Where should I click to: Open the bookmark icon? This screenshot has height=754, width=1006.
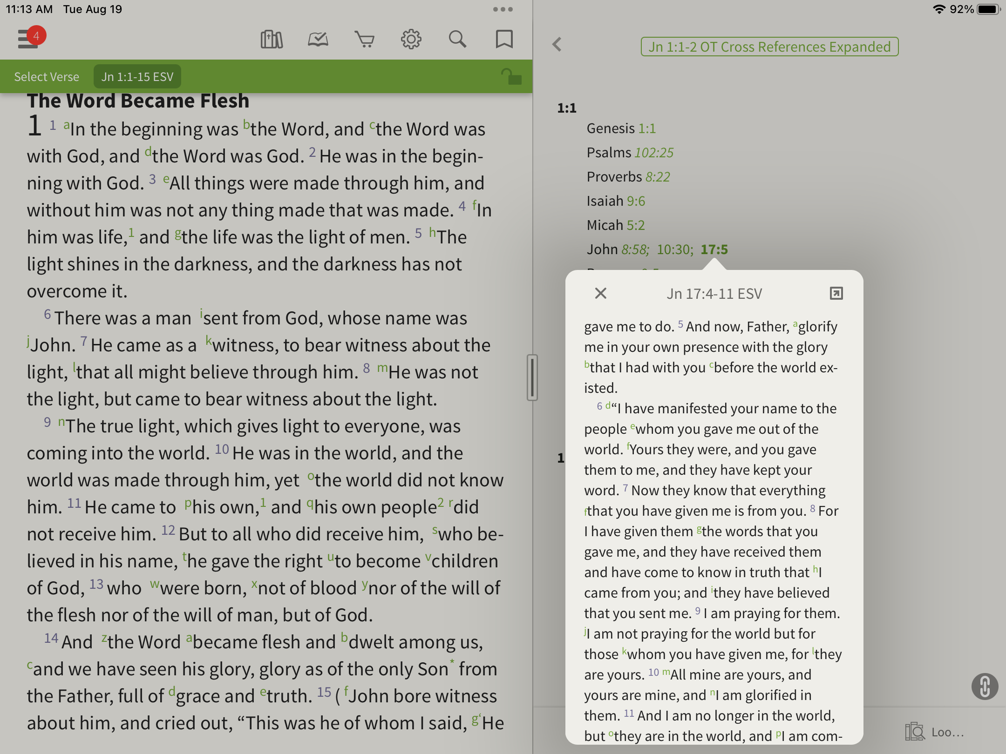coord(504,40)
